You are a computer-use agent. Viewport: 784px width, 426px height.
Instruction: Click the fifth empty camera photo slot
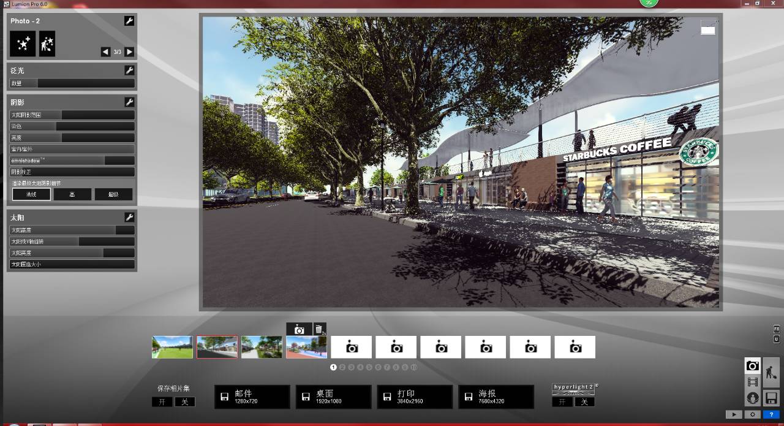[352, 347]
